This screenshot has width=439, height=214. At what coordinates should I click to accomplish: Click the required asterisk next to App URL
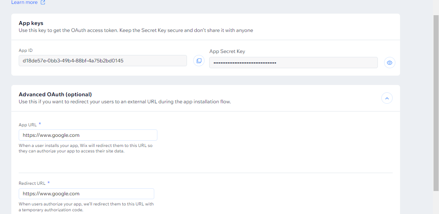[40, 124]
